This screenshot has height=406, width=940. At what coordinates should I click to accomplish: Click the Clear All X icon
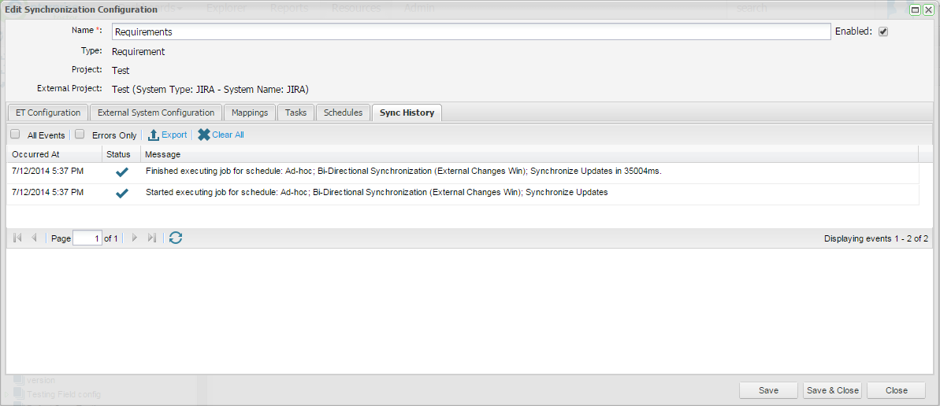pyautogui.click(x=204, y=135)
